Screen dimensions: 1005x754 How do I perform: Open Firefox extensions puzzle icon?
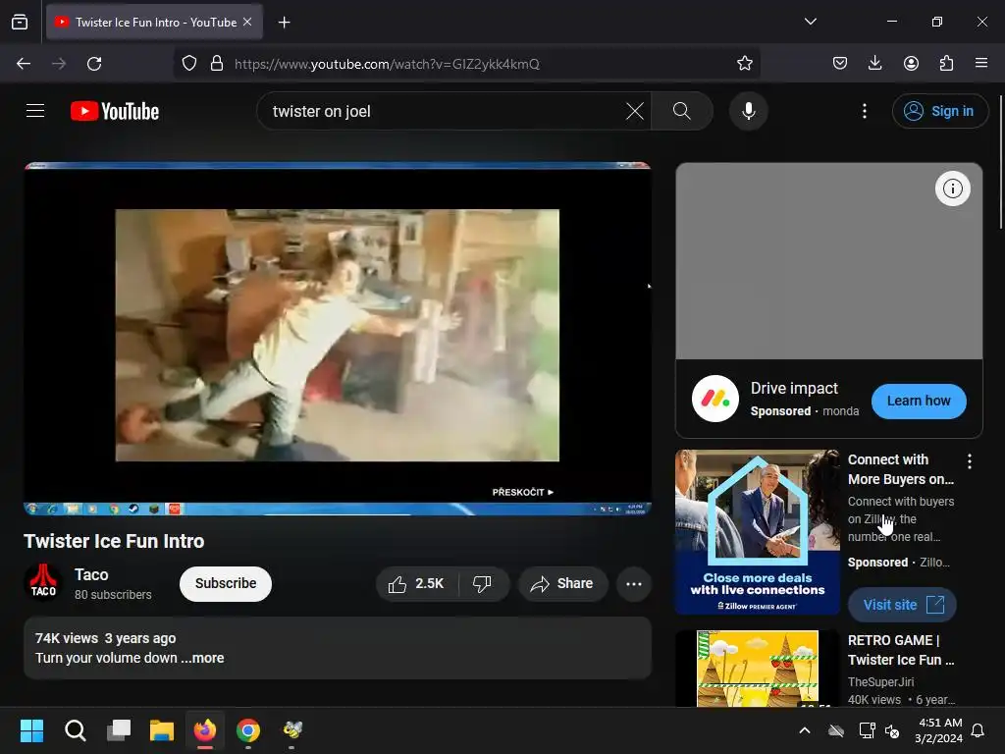(946, 63)
